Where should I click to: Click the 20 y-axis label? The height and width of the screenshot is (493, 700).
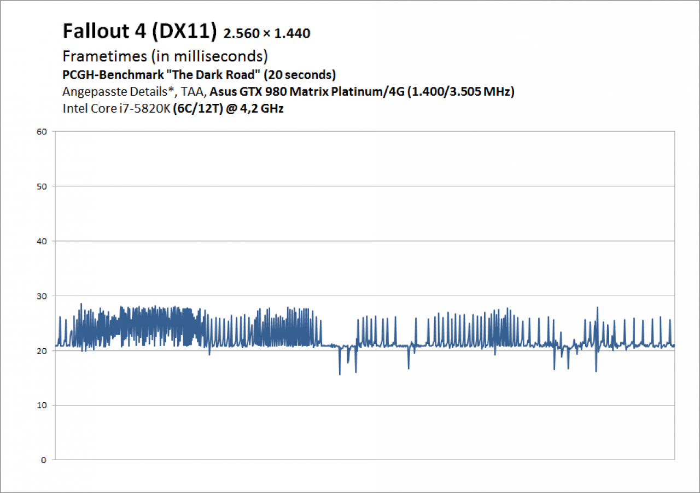tap(43, 350)
